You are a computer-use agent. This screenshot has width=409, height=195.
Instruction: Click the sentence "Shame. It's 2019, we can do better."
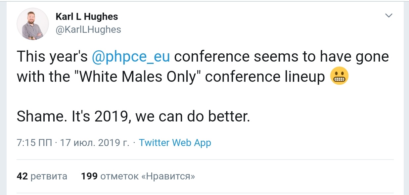click(133, 117)
